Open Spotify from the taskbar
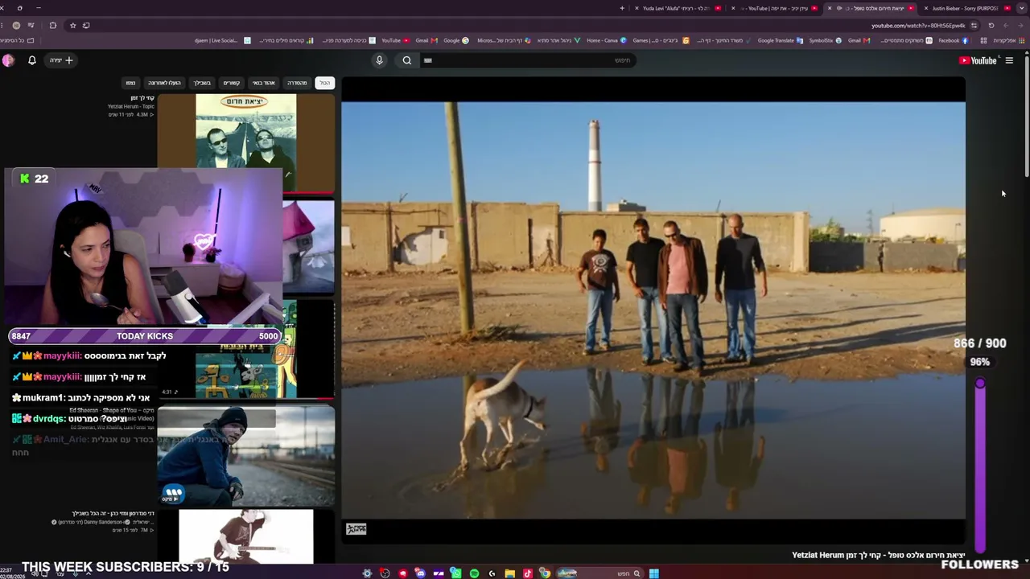The width and height of the screenshot is (1030, 579). [474, 573]
